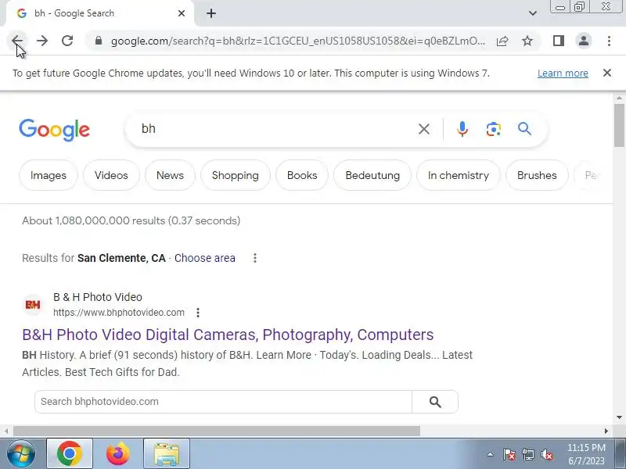The width and height of the screenshot is (626, 469).
Task: Switch to the Videos filter
Action: (111, 175)
